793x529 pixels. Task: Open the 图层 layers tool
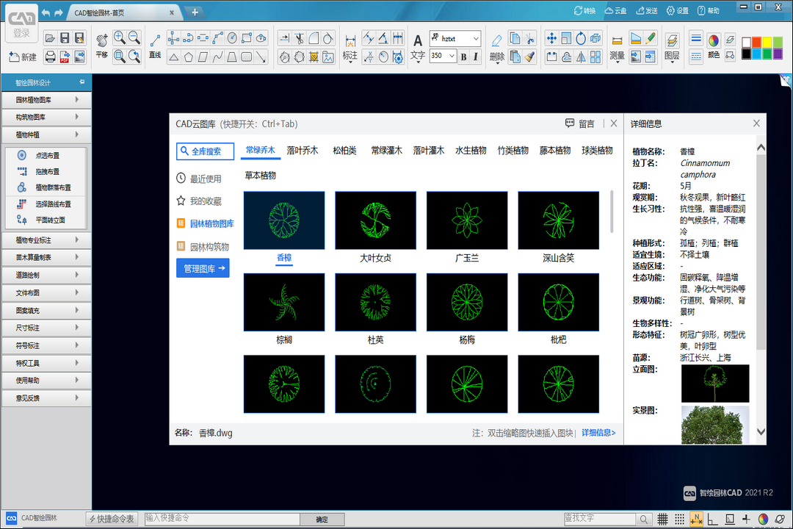tap(672, 46)
